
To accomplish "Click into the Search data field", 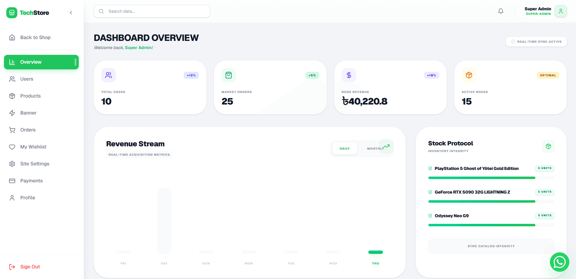I will 152,11.
